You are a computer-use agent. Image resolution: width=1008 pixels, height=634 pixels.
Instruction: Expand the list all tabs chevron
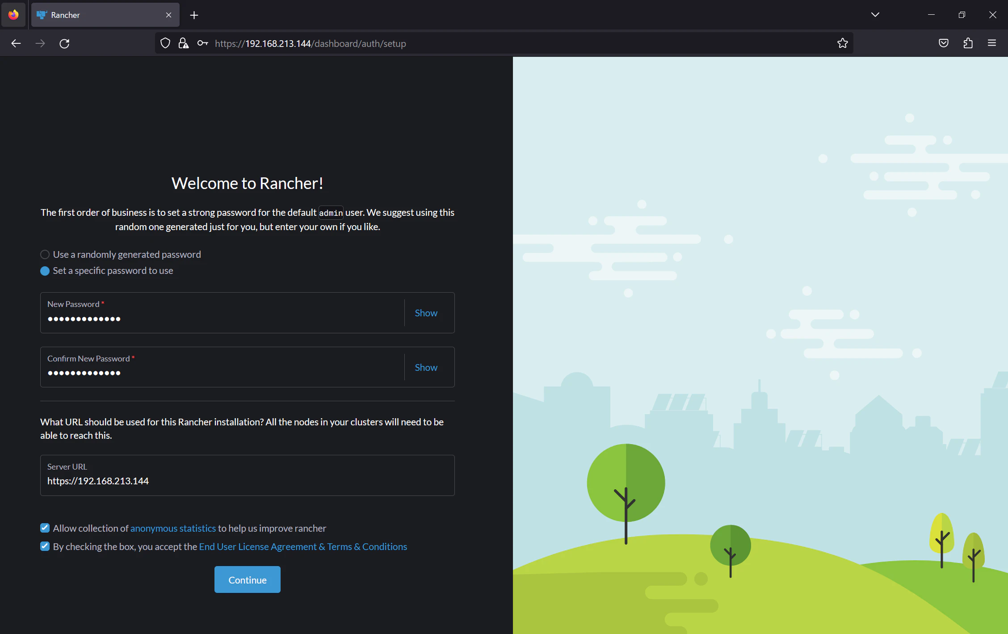pyautogui.click(x=875, y=15)
